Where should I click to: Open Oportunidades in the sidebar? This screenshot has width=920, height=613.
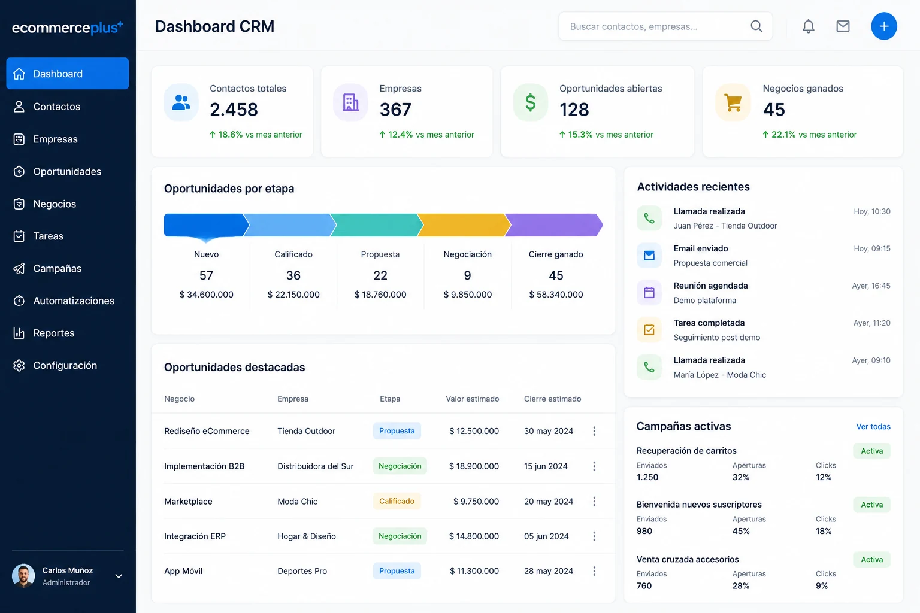coord(68,171)
